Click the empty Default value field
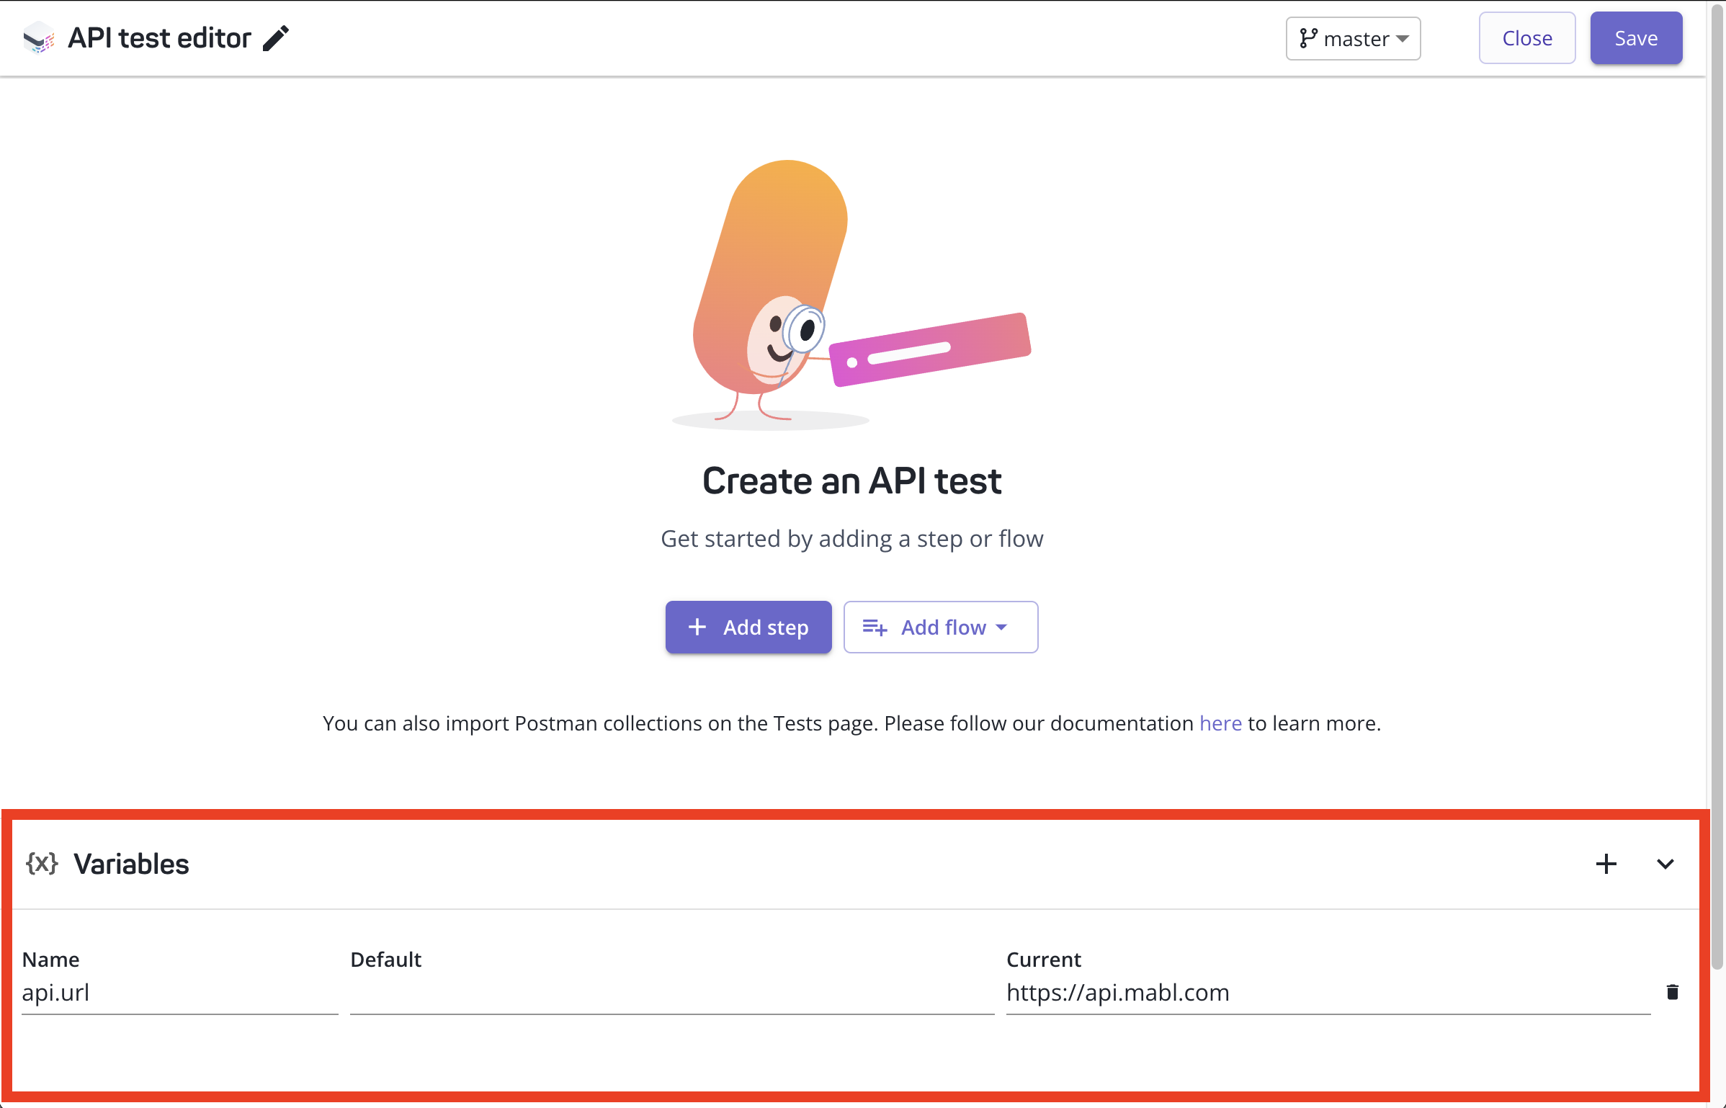This screenshot has width=1726, height=1108. coord(671,993)
